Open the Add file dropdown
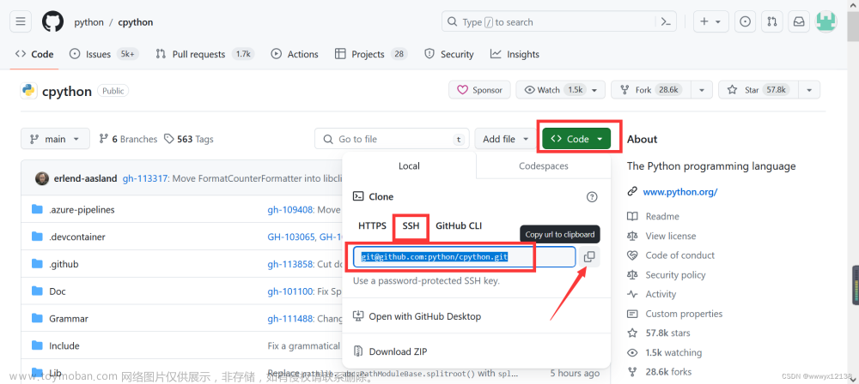Image resolution: width=859 pixels, height=384 pixels. pyautogui.click(x=505, y=139)
